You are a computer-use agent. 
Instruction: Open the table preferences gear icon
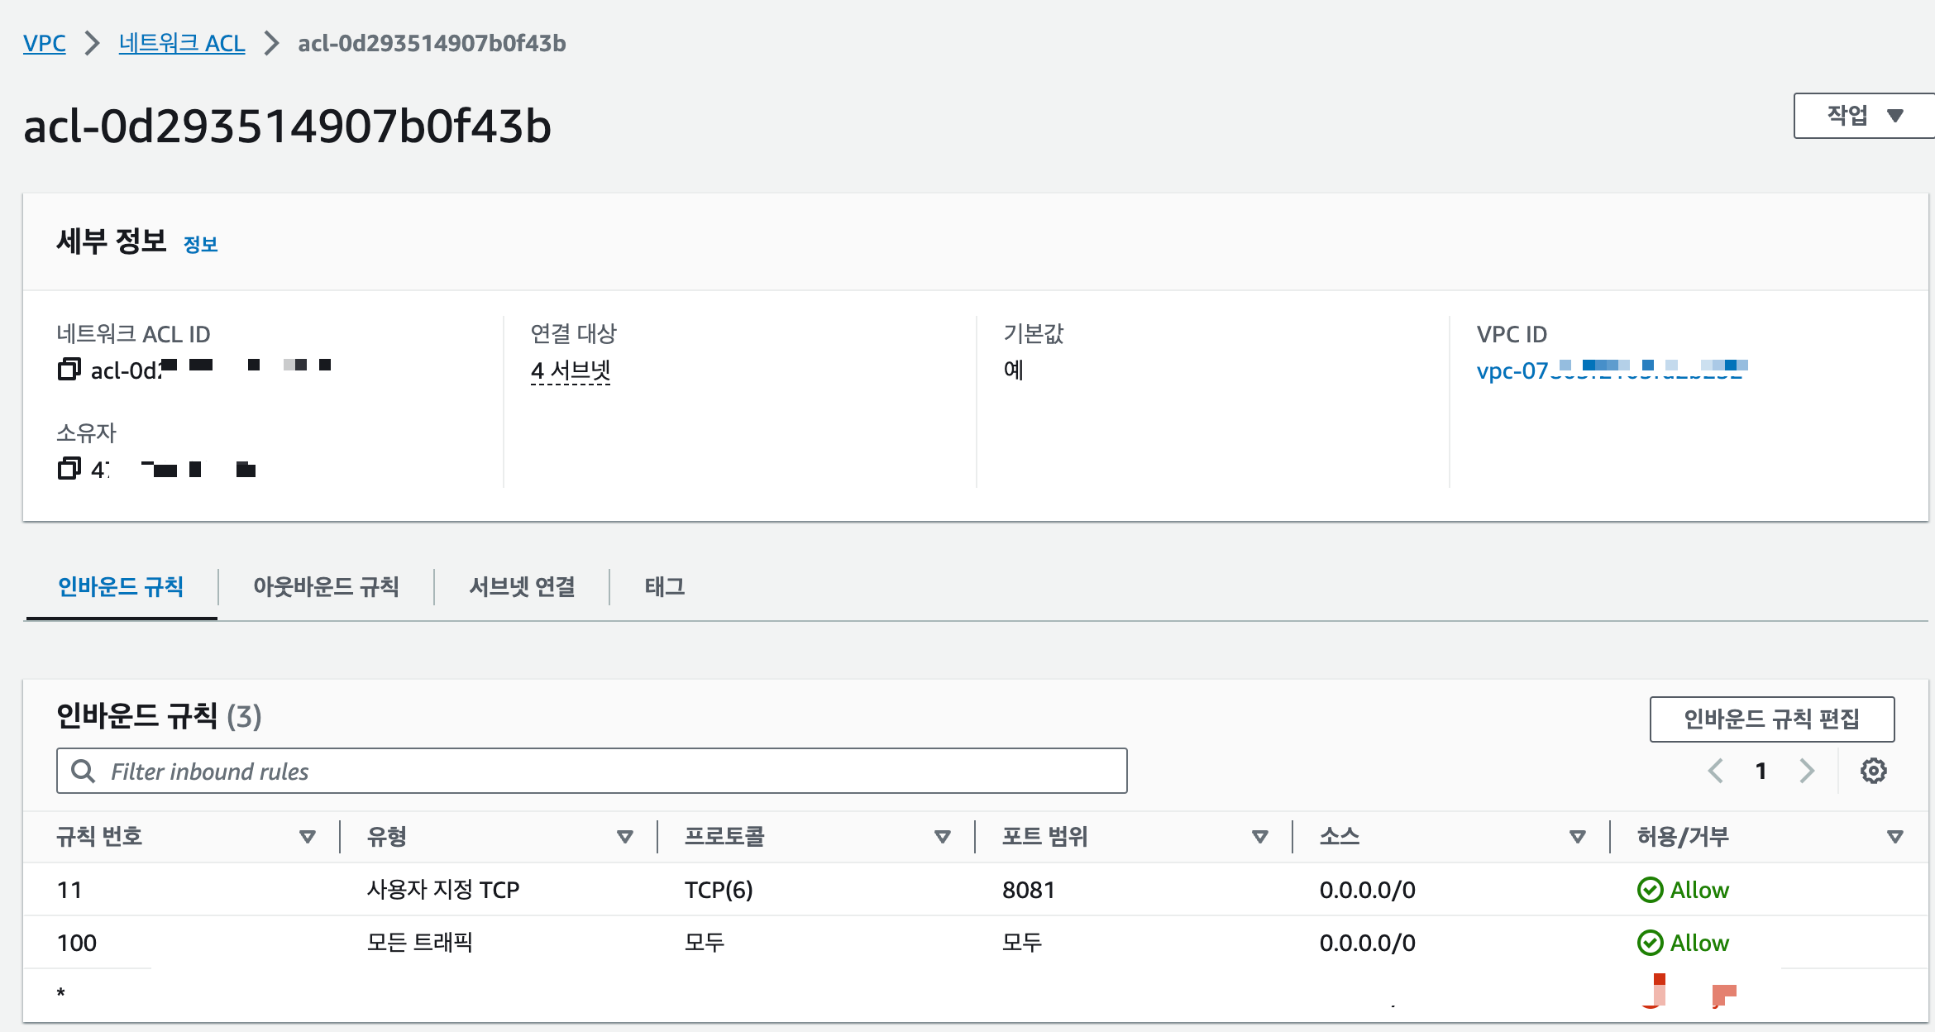(x=1874, y=771)
